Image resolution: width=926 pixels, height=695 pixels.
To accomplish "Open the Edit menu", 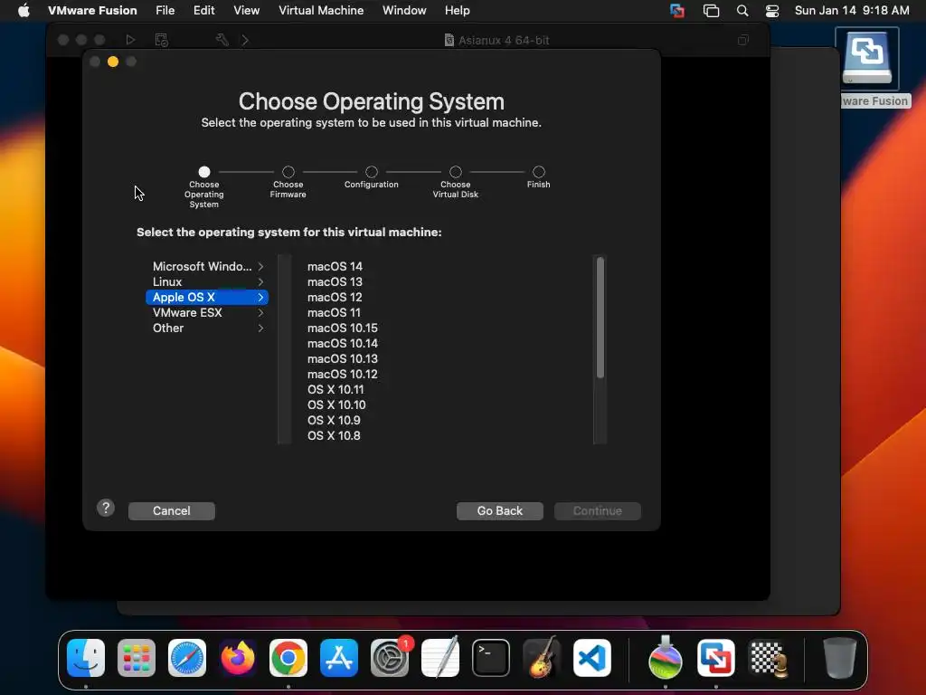I will coord(203,11).
